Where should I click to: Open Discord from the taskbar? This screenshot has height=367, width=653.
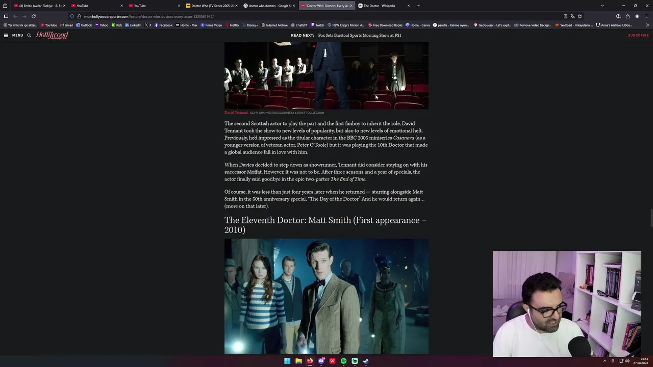tap(321, 361)
